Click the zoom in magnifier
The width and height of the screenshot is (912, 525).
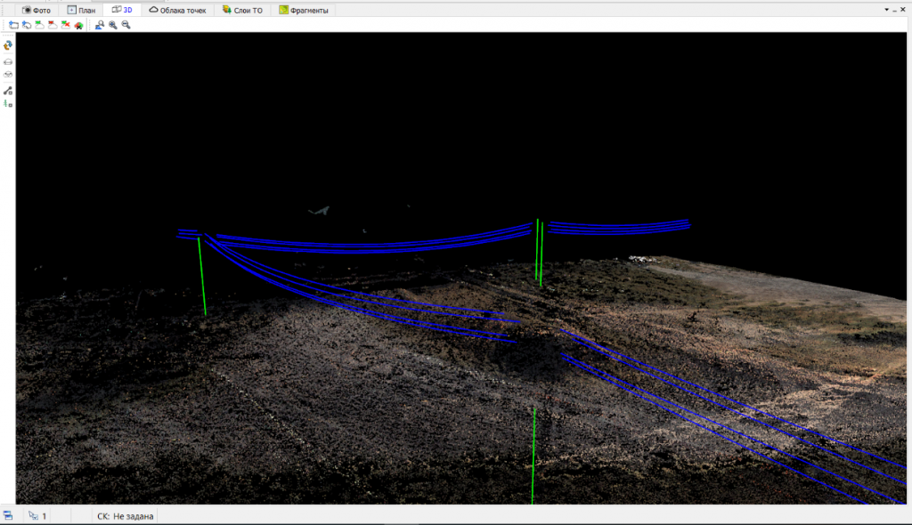[x=113, y=25]
